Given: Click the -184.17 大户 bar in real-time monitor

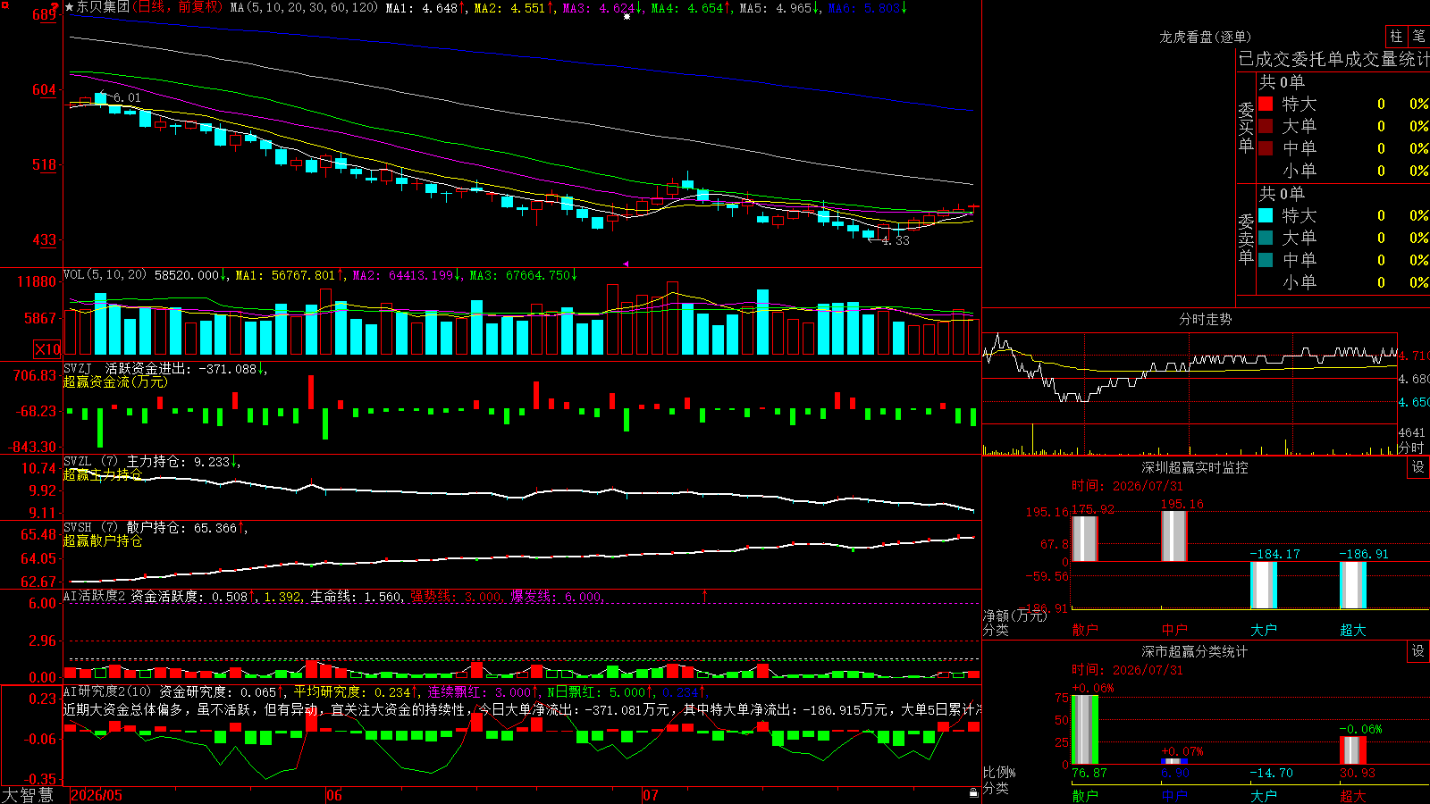Looking at the screenshot, I should (1263, 585).
